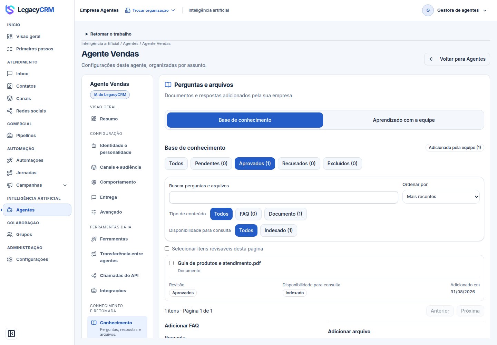497x345 pixels.
Task: Click the Pipelines briefcase icon
Action: [10, 135]
